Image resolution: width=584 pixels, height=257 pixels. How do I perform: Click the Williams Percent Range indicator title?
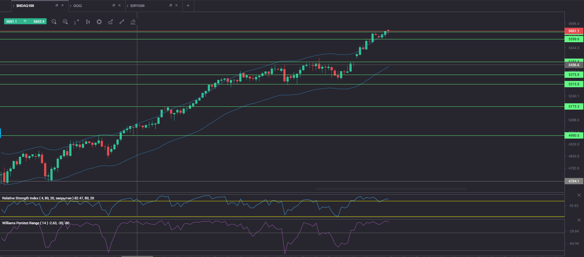tap(36, 223)
